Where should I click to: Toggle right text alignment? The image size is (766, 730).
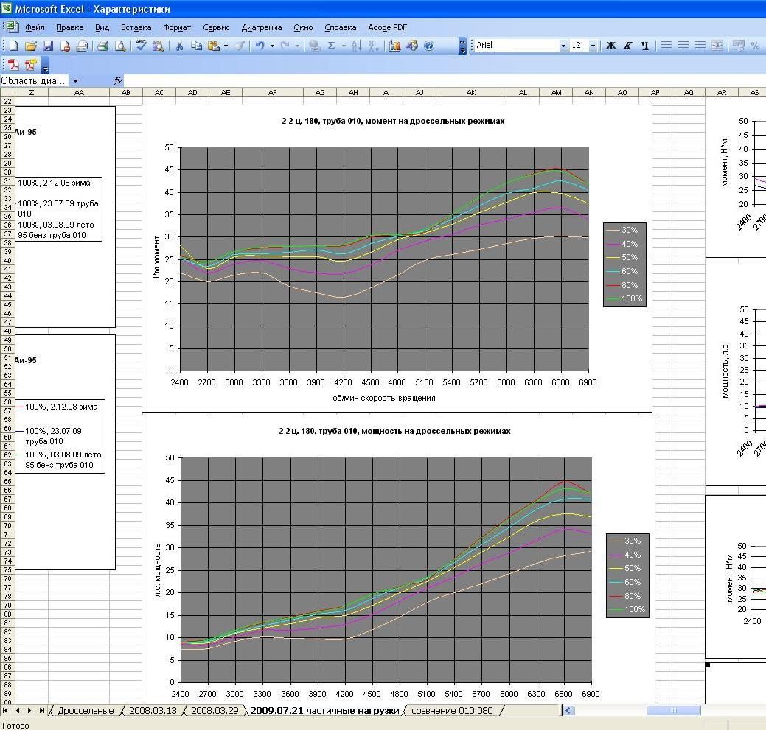[x=700, y=46]
